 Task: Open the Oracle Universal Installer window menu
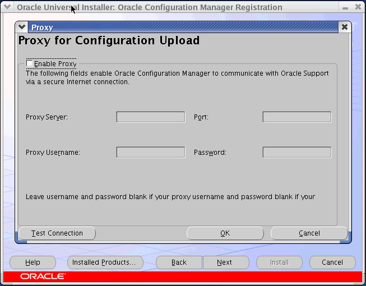pyautogui.click(x=8, y=7)
